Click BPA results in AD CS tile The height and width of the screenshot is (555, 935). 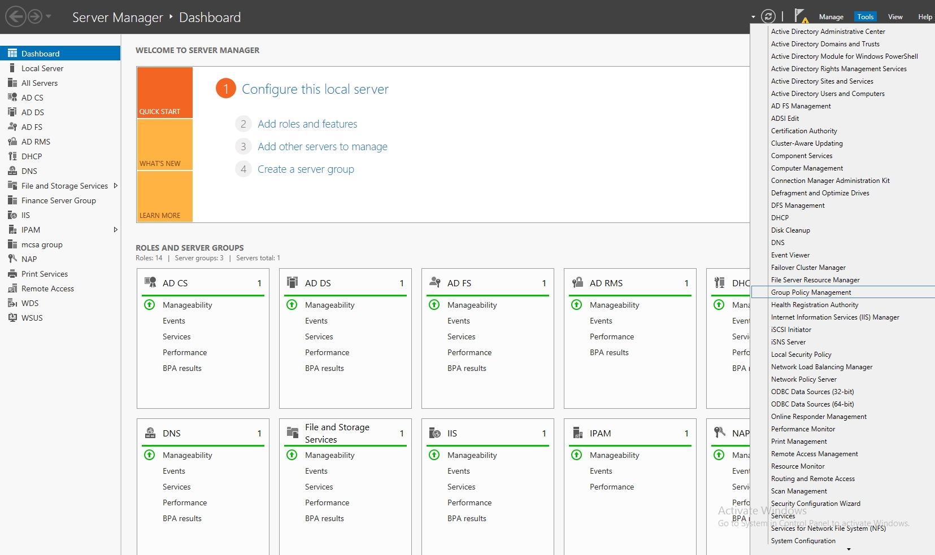pos(182,368)
